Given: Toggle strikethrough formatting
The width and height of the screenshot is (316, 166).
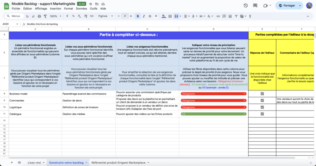Looking at the screenshot, I should 150,16.
